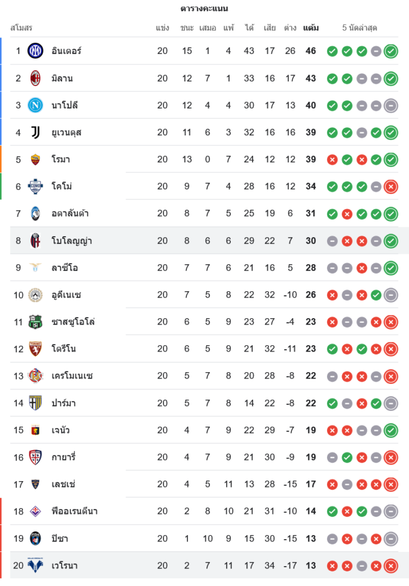The image size is (409, 586).
Task: Click Como's latest match loss indicator
Action: pyautogui.click(x=391, y=186)
